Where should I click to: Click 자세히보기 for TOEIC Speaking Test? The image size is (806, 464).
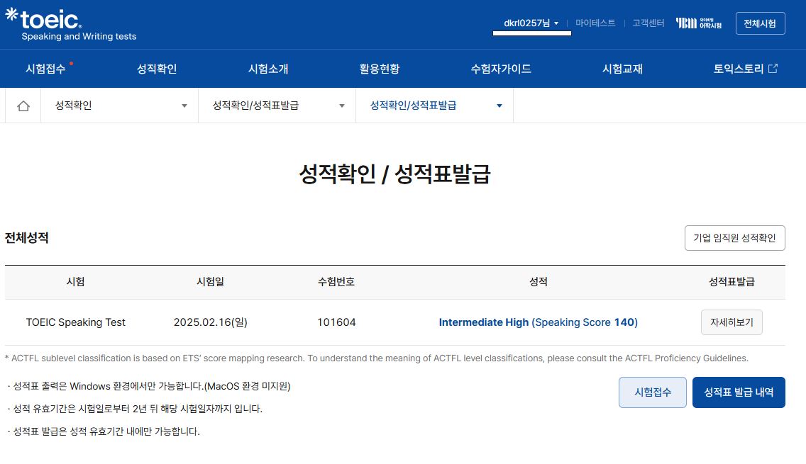(x=732, y=322)
